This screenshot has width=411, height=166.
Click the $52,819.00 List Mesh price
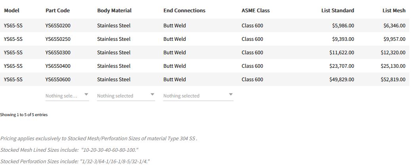point(393,80)
